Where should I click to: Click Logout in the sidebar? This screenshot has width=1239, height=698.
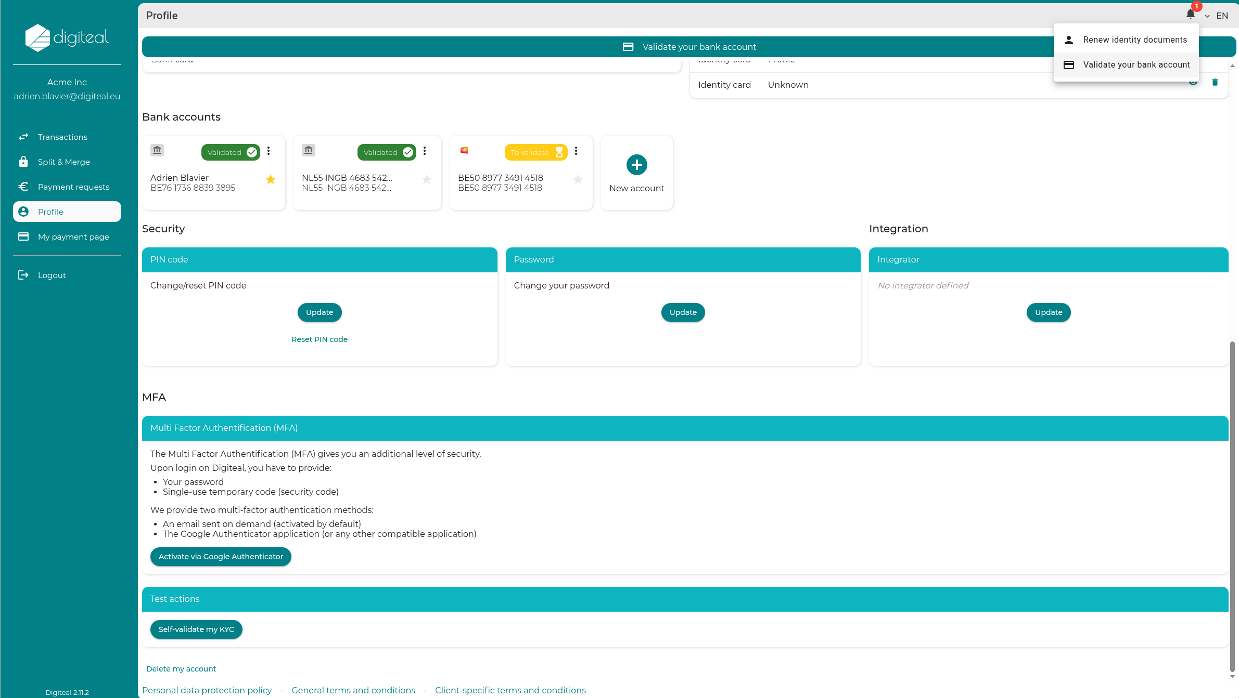pos(52,275)
